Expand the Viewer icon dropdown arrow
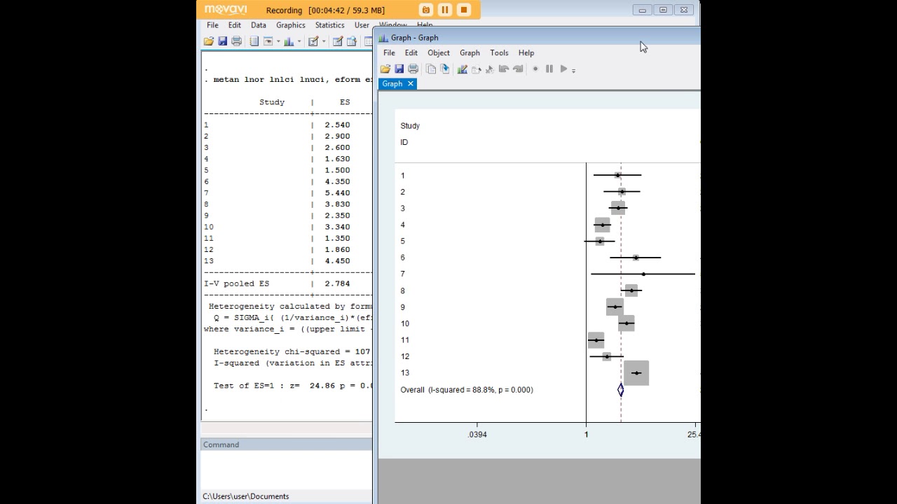 click(x=278, y=41)
